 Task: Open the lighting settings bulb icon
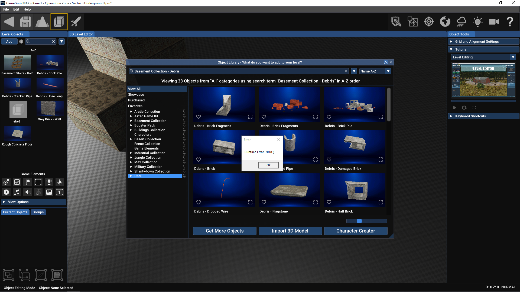tap(477, 22)
